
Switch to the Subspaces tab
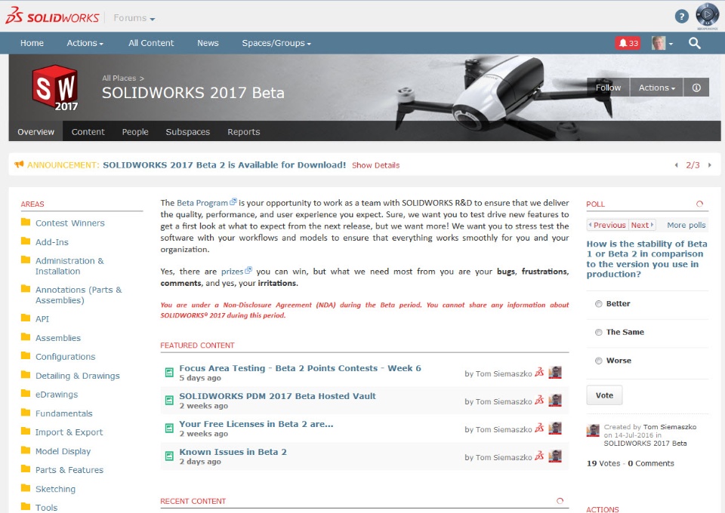point(188,131)
